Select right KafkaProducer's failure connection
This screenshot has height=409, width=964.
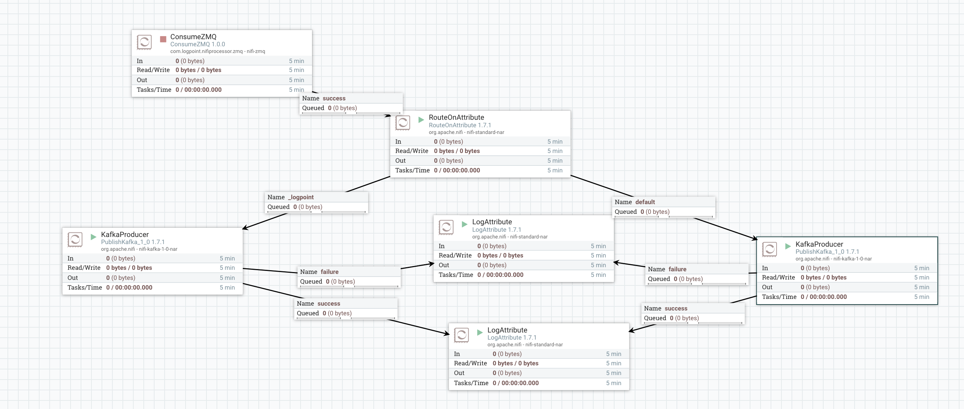click(697, 274)
